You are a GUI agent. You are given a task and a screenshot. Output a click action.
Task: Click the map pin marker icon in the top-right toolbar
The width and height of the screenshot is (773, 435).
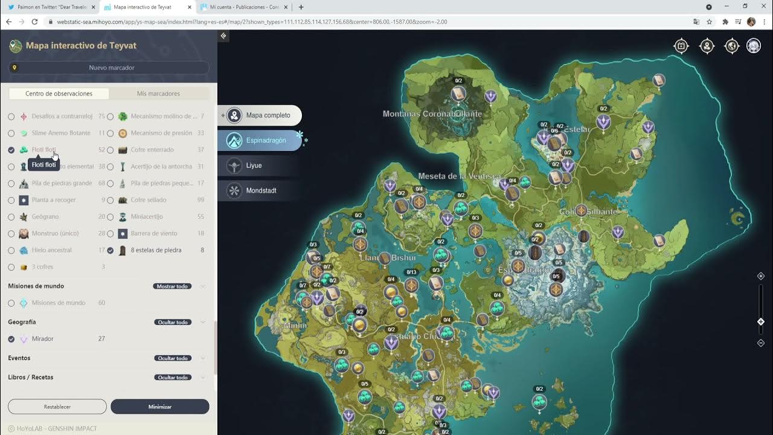coord(707,46)
